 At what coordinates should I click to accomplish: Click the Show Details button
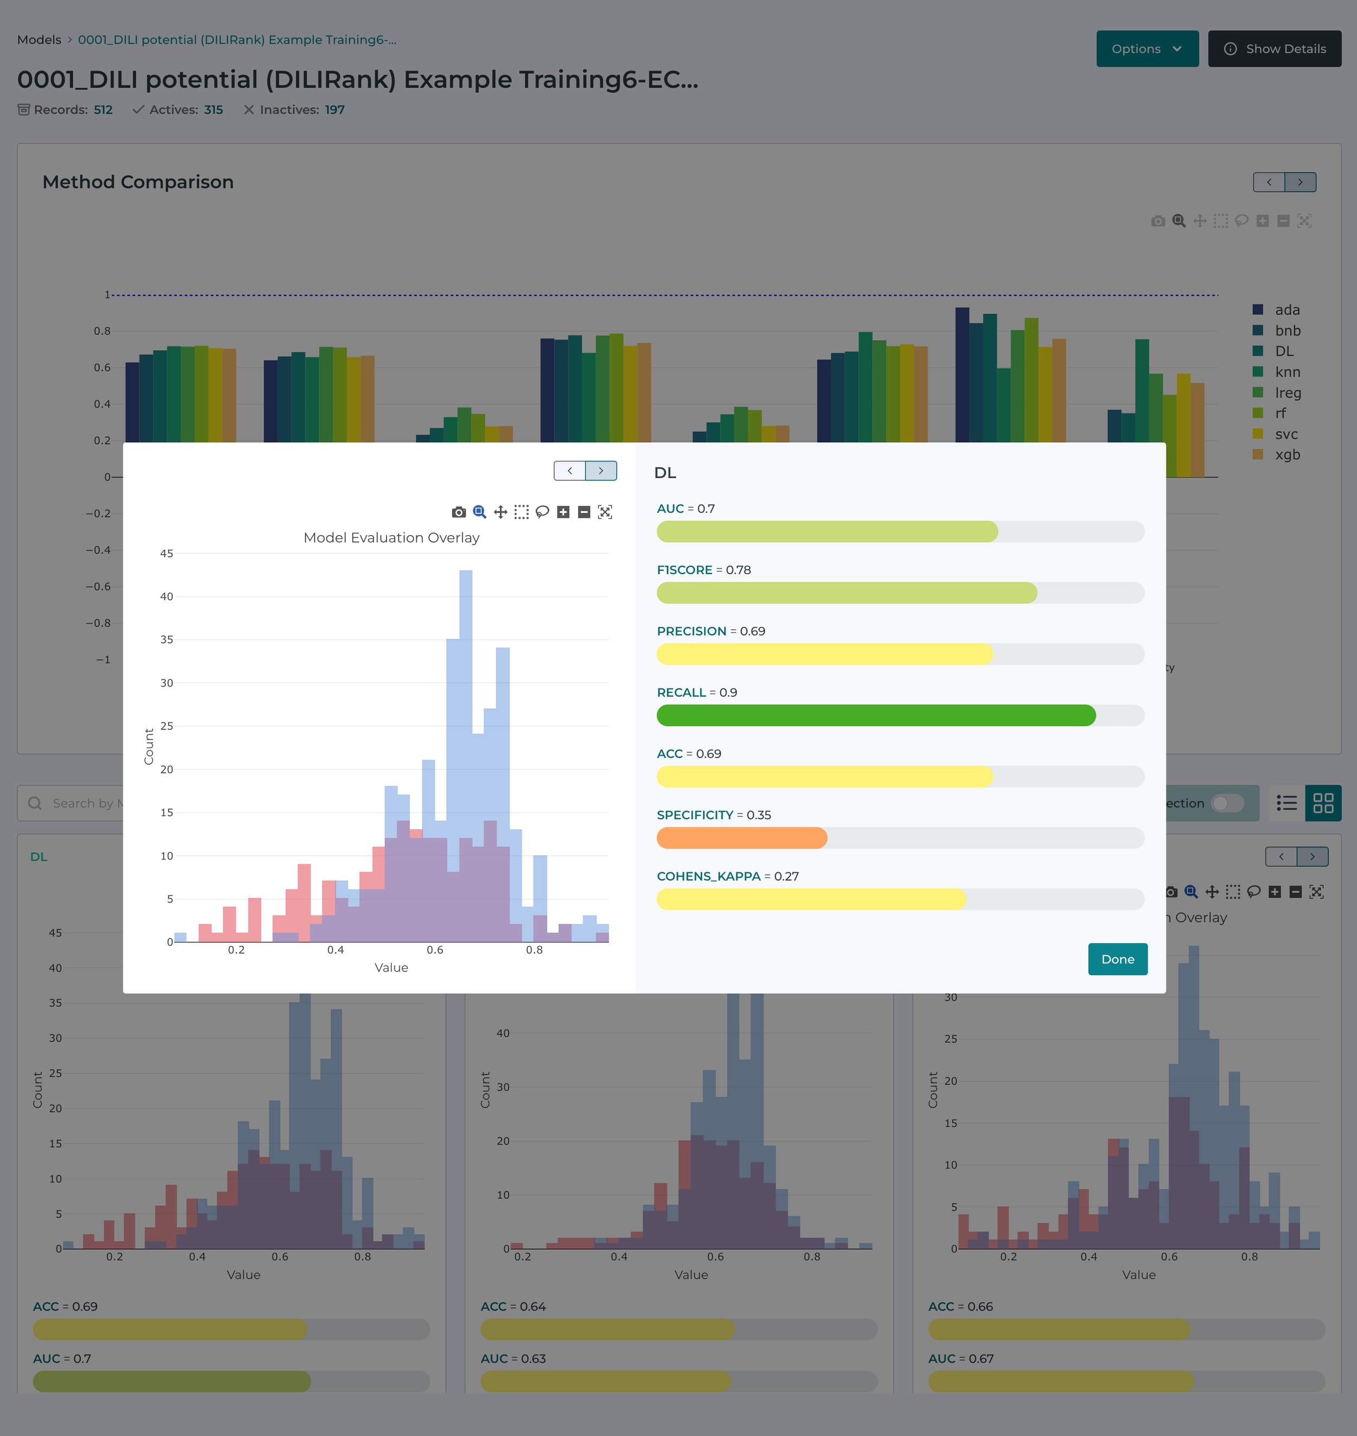point(1274,48)
